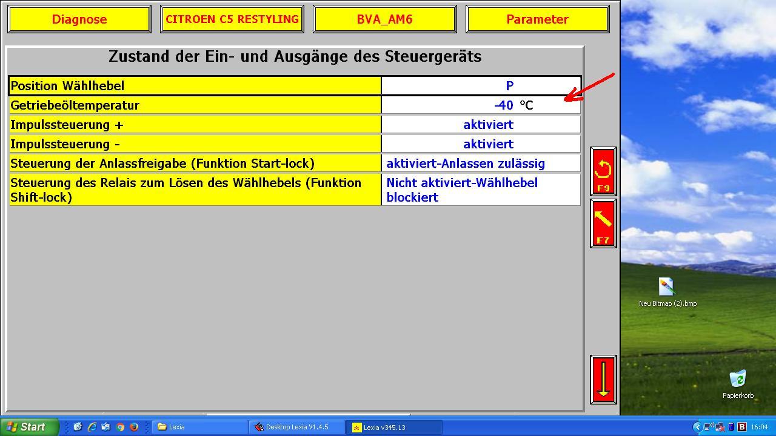This screenshot has height=436, width=776.
Task: Switch to Lexia v345.13 taskbar button
Action: [394, 427]
